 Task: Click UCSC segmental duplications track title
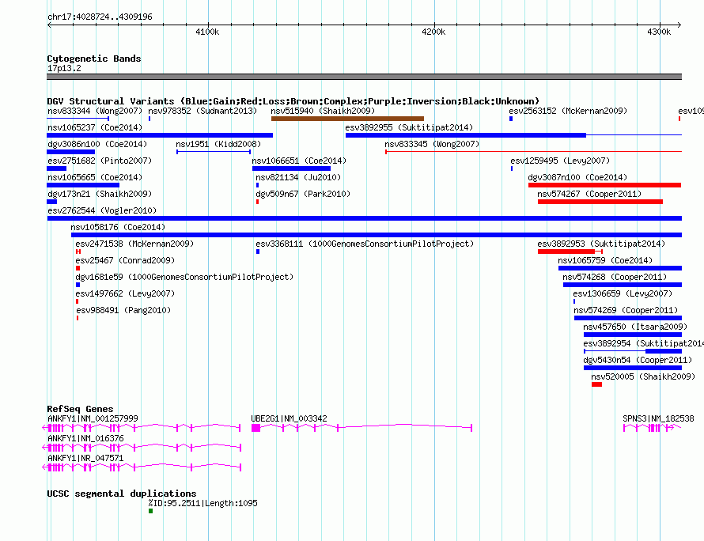point(122,494)
